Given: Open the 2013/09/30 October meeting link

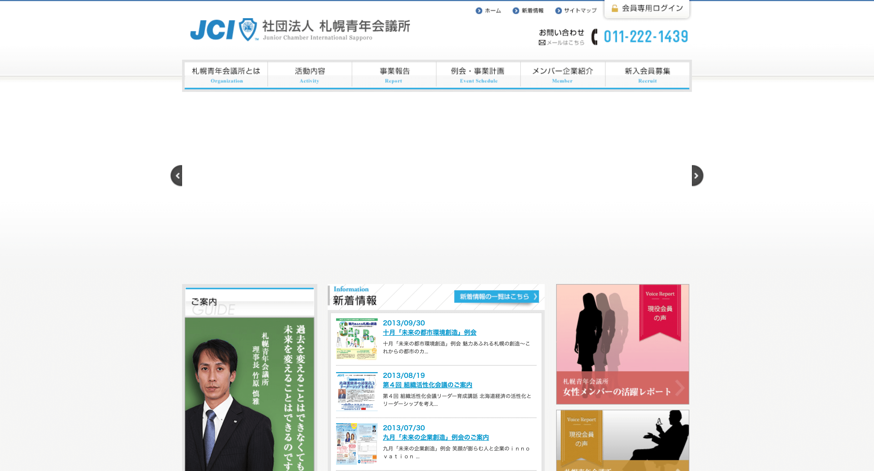Looking at the screenshot, I should 429,333.
